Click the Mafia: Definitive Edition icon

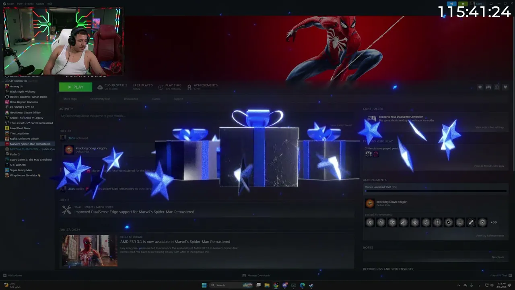tap(7, 139)
